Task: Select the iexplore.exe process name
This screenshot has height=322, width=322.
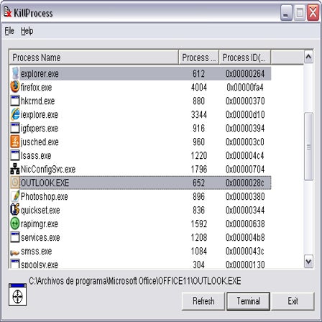Action: 40,114
